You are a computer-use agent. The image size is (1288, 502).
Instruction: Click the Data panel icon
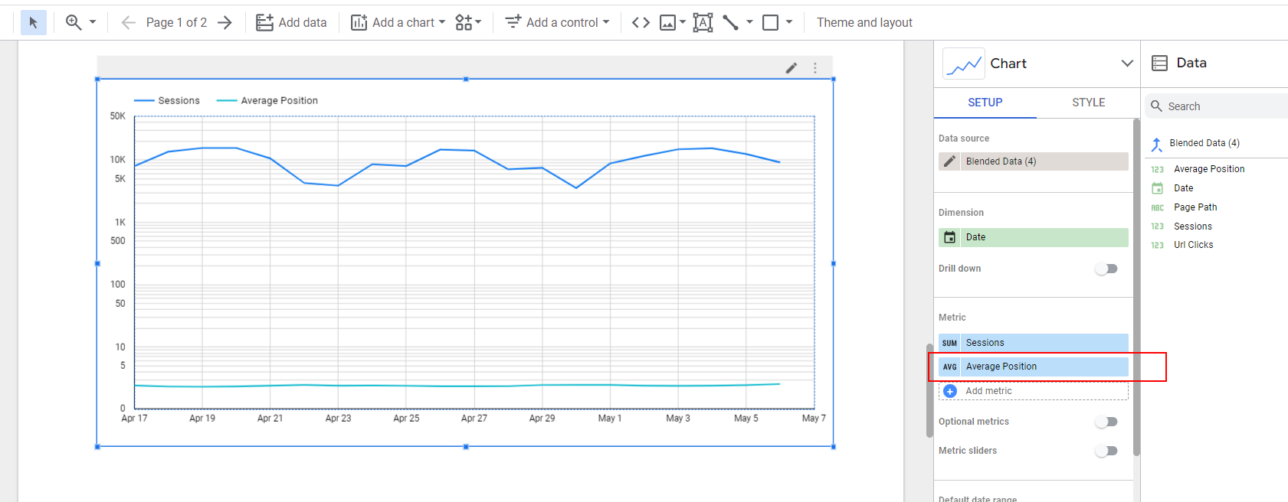click(x=1160, y=63)
